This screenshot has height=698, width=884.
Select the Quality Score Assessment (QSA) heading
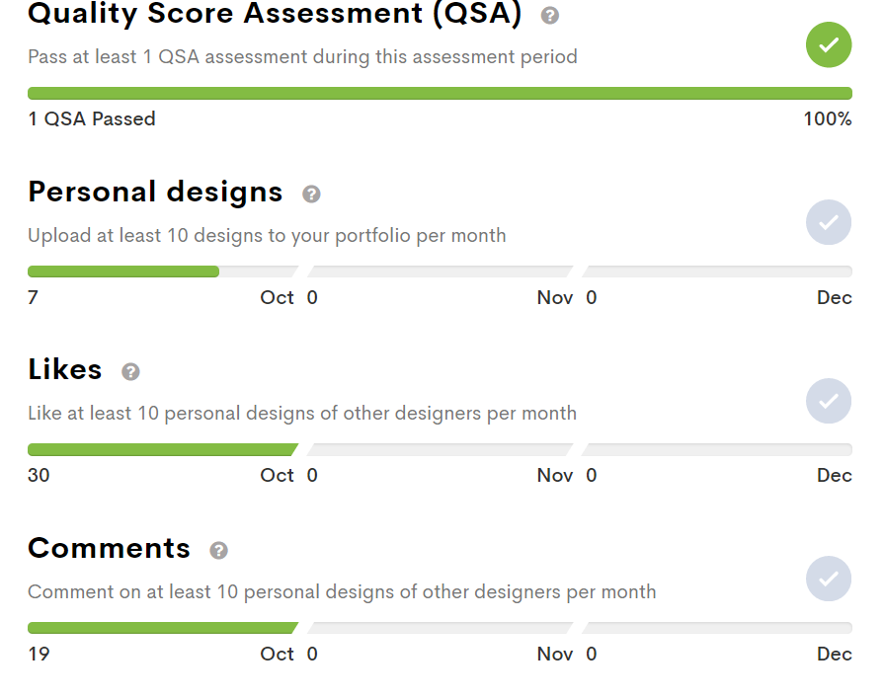pyautogui.click(x=275, y=14)
